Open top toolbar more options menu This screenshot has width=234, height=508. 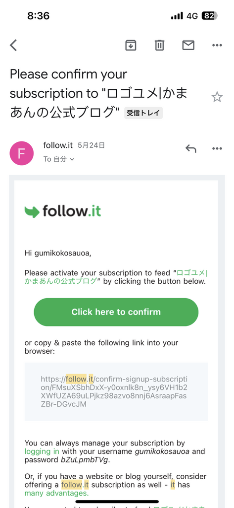217,45
